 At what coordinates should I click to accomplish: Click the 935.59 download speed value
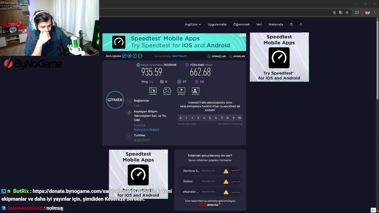click(x=152, y=72)
